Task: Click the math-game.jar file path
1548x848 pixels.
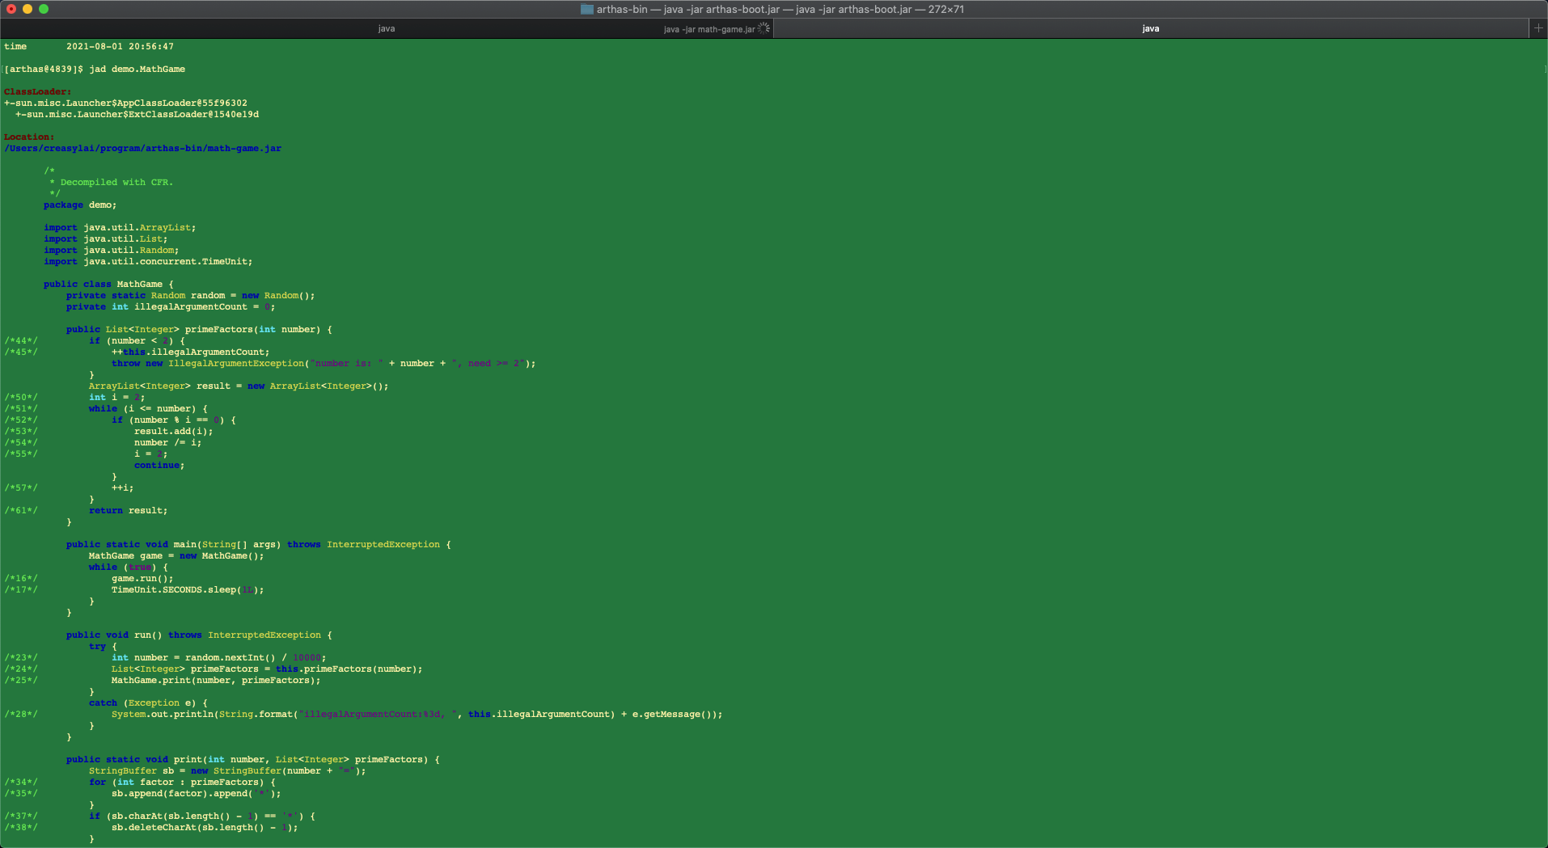Action: [x=142, y=149]
